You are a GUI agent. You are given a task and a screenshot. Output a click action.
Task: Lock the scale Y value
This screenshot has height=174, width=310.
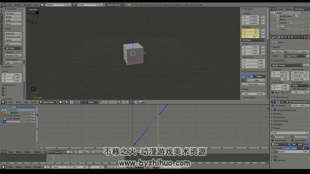(263, 50)
